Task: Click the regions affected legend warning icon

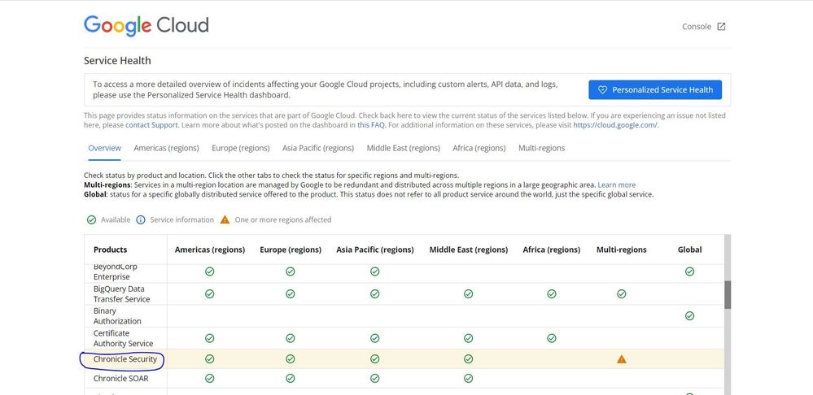Action: click(x=225, y=219)
